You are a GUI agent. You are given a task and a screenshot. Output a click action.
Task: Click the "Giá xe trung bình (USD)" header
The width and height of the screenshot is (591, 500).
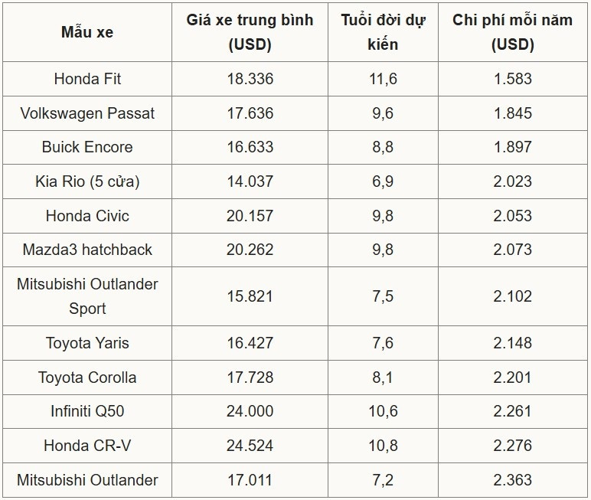coord(250,32)
